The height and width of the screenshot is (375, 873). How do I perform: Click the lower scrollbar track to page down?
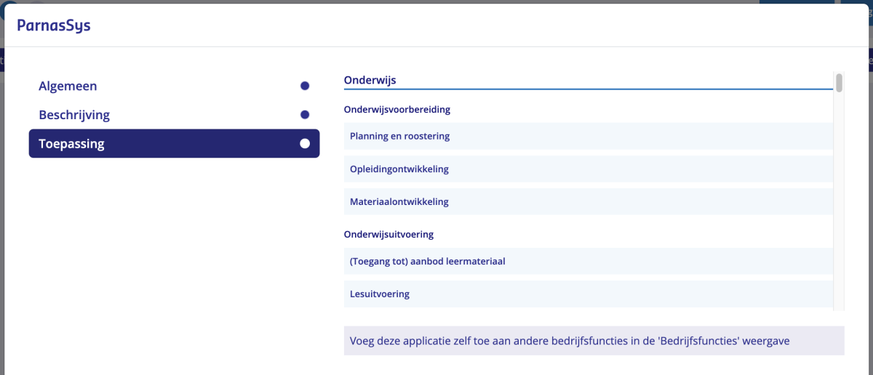coord(839,254)
